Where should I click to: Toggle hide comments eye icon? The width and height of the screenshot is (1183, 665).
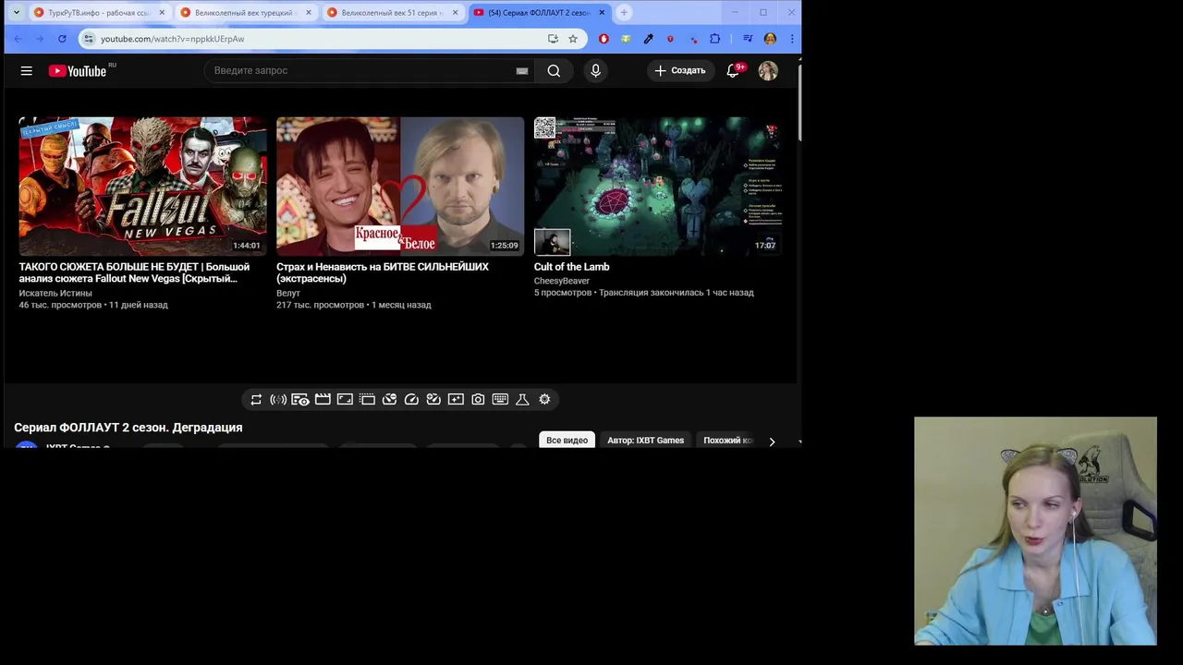(x=300, y=399)
